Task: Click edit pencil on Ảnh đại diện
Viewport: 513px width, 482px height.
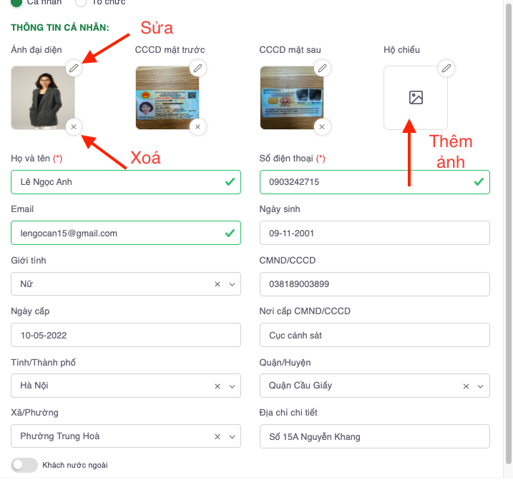Action: 74,68
